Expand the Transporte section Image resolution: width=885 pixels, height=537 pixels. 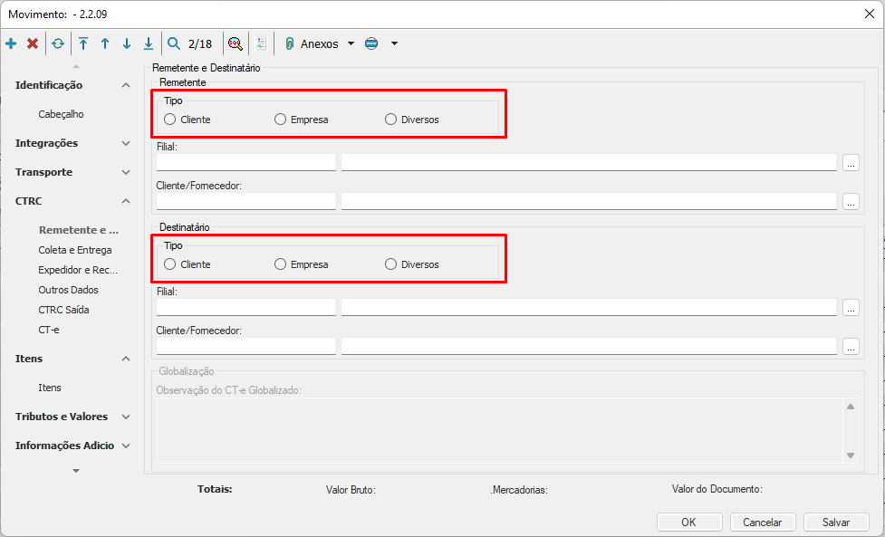pyautogui.click(x=126, y=172)
